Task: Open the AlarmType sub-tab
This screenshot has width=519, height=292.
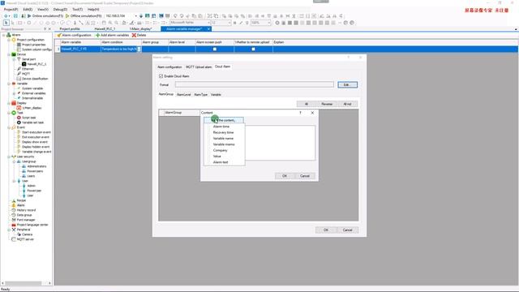Action: coord(200,95)
